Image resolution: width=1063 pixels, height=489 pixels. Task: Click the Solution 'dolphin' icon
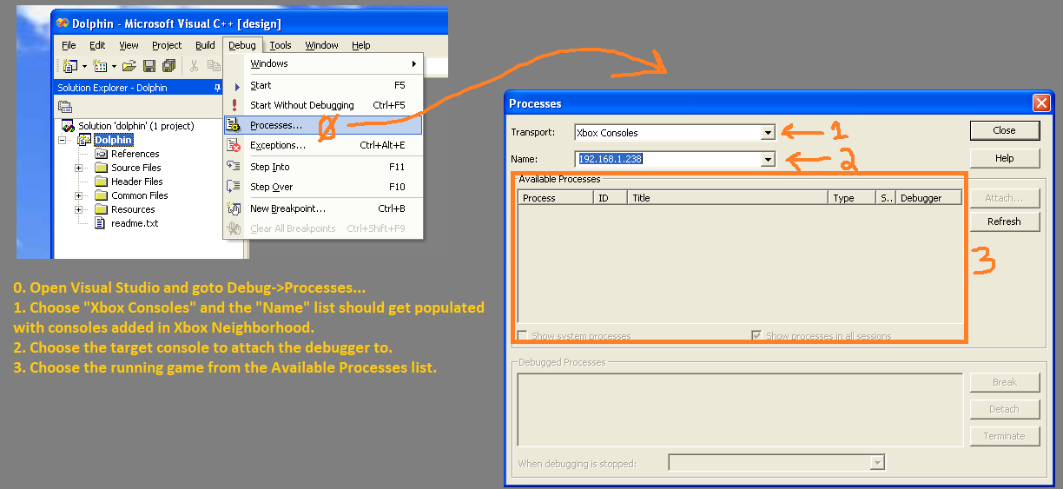69,126
